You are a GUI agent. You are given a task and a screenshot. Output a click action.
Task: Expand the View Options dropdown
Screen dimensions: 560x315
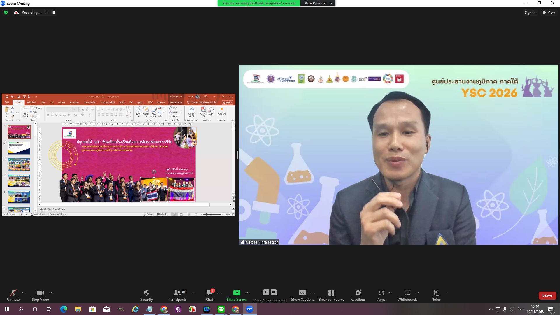pyautogui.click(x=318, y=3)
